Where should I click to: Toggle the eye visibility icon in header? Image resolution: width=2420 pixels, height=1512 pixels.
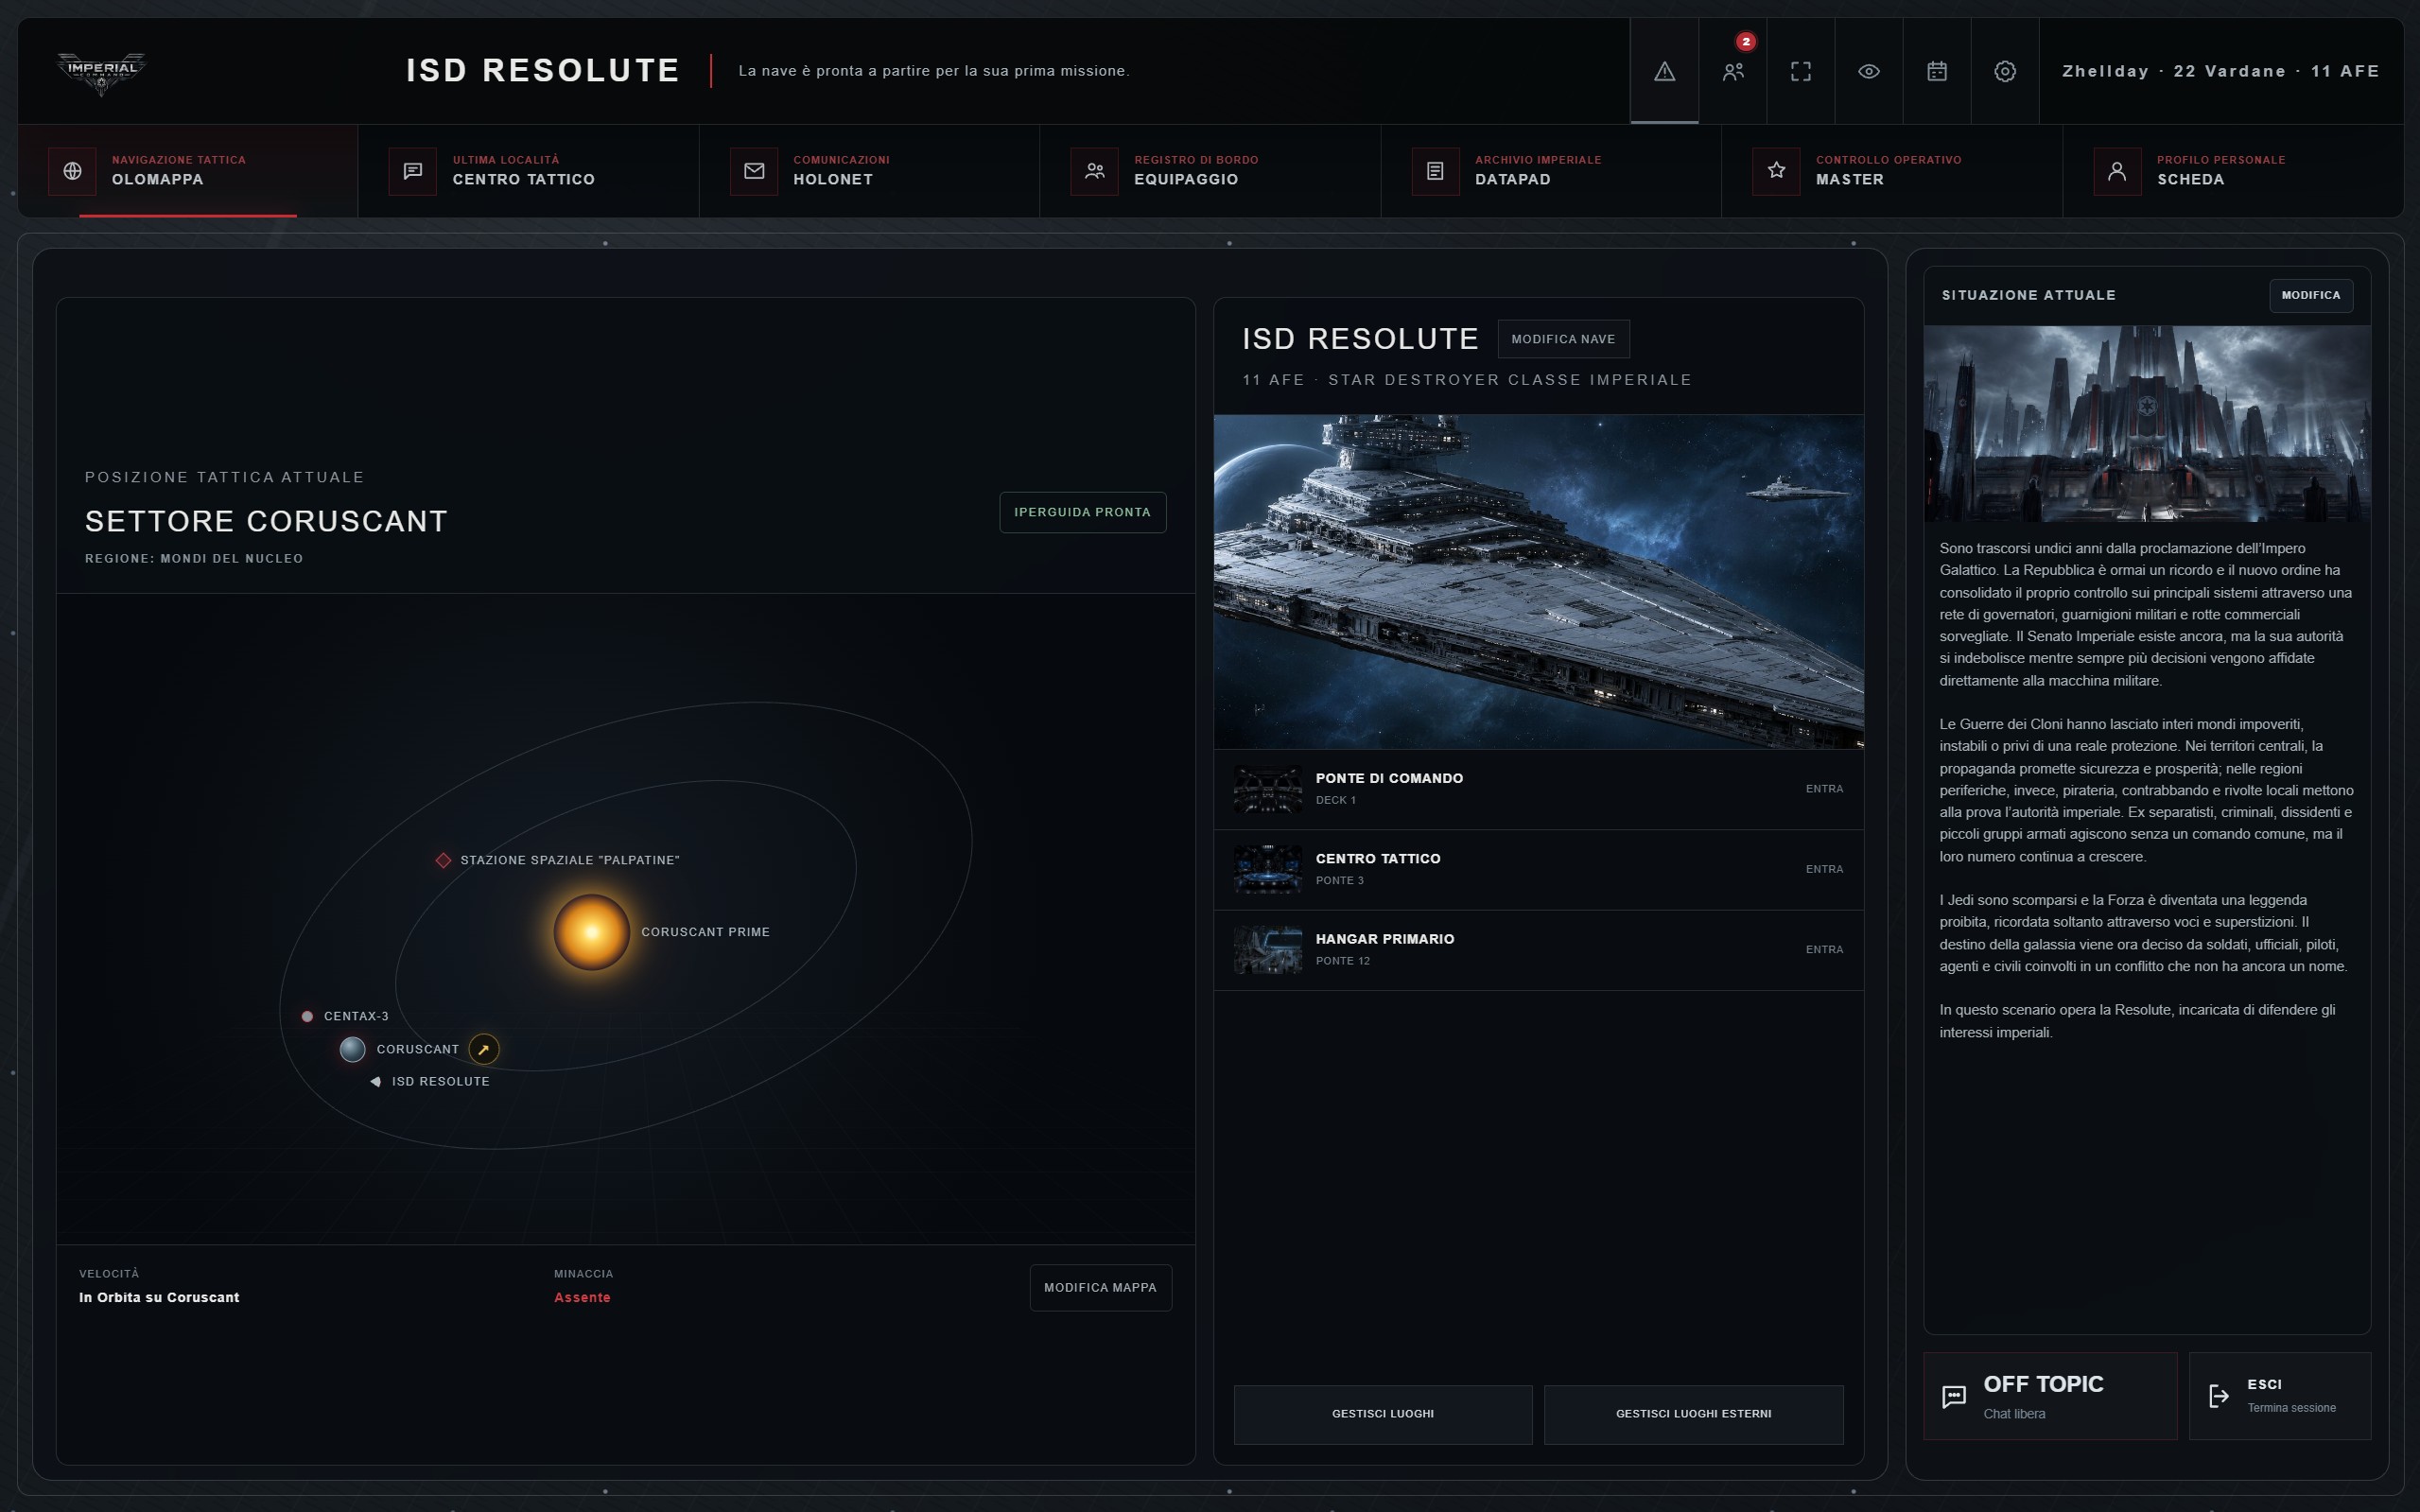[1869, 71]
